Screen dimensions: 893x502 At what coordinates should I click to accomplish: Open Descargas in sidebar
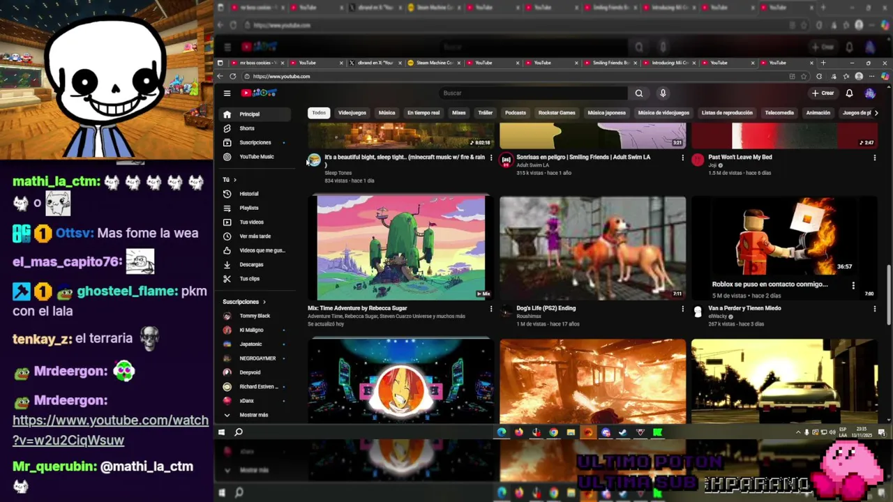point(255,264)
